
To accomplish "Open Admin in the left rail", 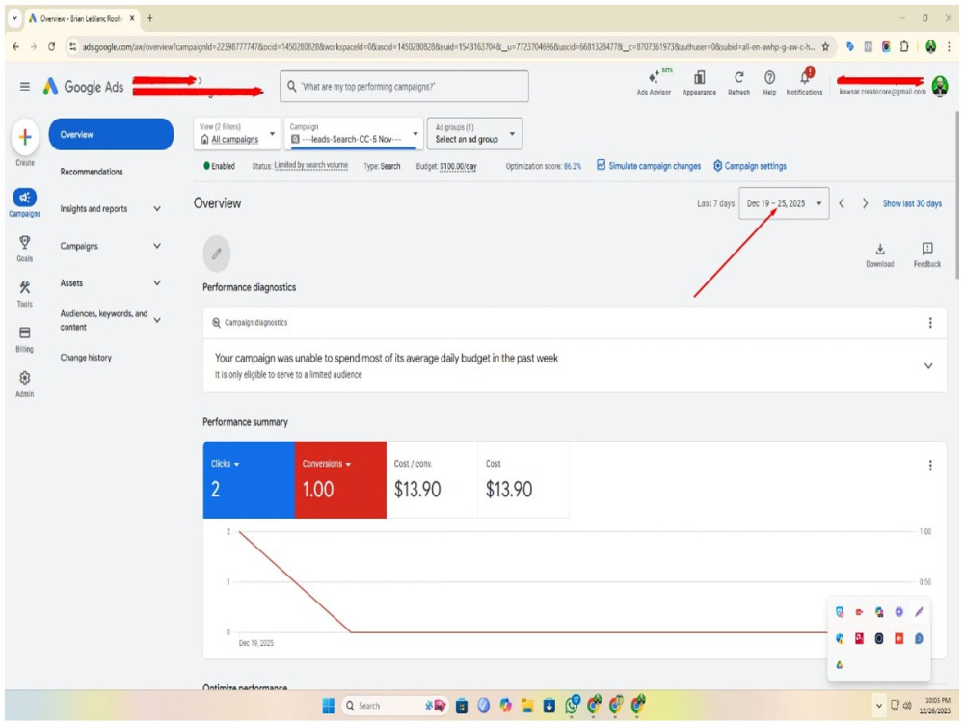I will coord(25,385).
